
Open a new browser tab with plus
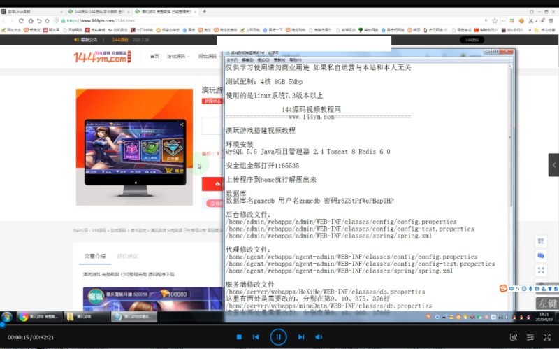[x=204, y=11]
